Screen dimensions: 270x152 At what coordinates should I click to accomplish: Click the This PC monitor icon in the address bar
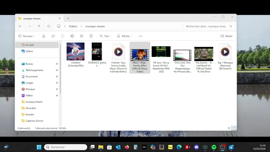[x=59, y=26]
